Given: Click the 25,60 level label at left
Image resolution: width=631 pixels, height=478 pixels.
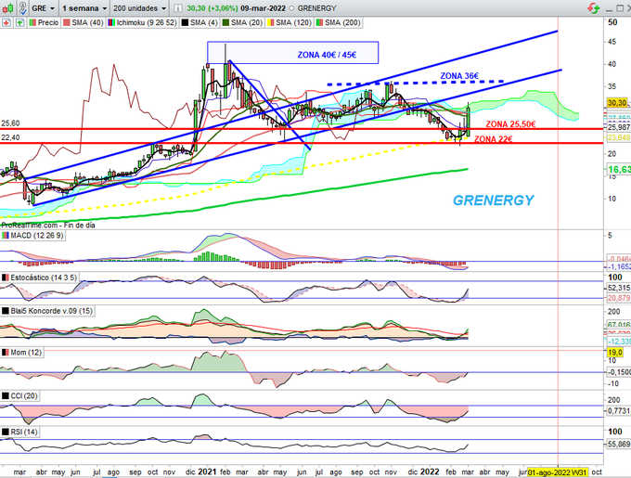Looking at the screenshot, I should pyautogui.click(x=10, y=123).
